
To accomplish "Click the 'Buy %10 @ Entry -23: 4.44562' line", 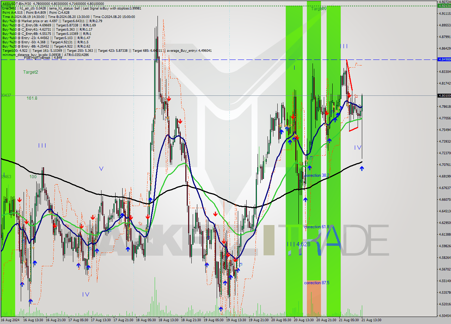I will click(x=46, y=38).
